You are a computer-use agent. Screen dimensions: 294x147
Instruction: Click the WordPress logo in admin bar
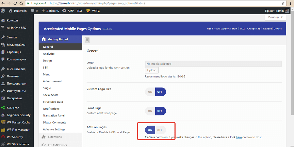pos(3,10)
